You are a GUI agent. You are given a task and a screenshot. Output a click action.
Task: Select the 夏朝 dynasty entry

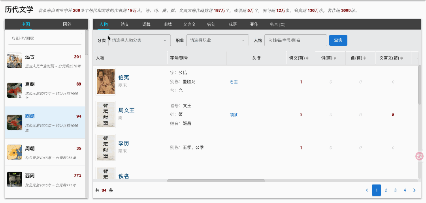[45, 90]
